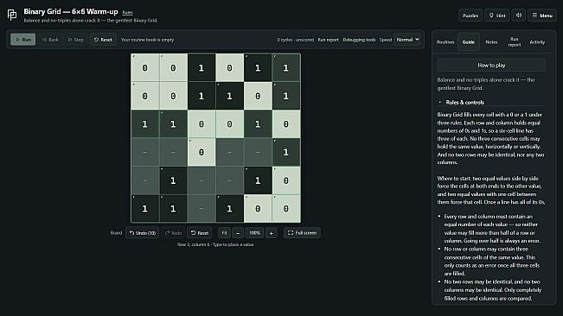This screenshot has width=563, height=316.
Task: Click 'Your routine book is empty' text
Action: (147, 40)
